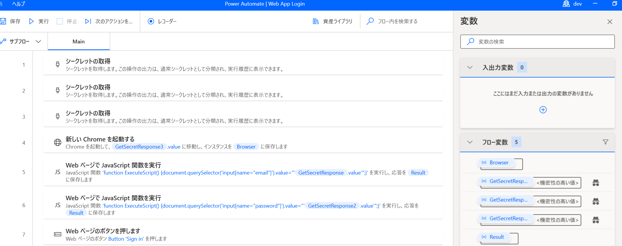
Task: Click GetSecretResponse3 token in action 4
Action: point(139,147)
